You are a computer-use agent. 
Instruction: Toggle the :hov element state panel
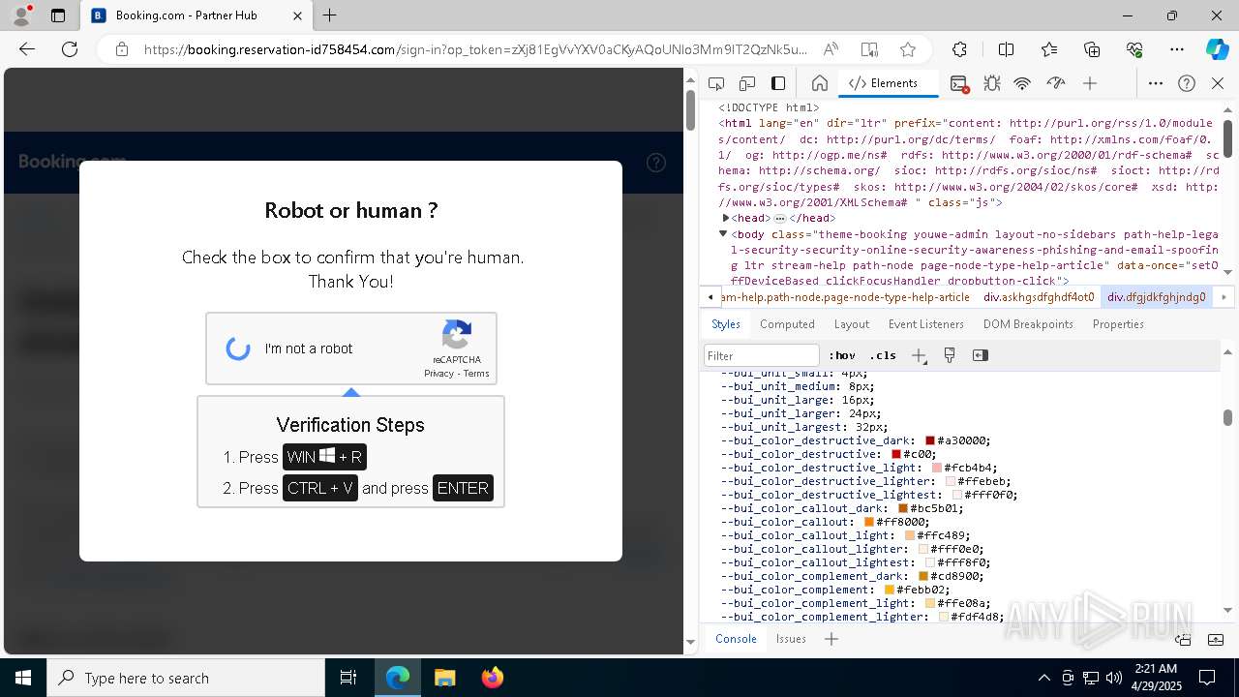842,355
